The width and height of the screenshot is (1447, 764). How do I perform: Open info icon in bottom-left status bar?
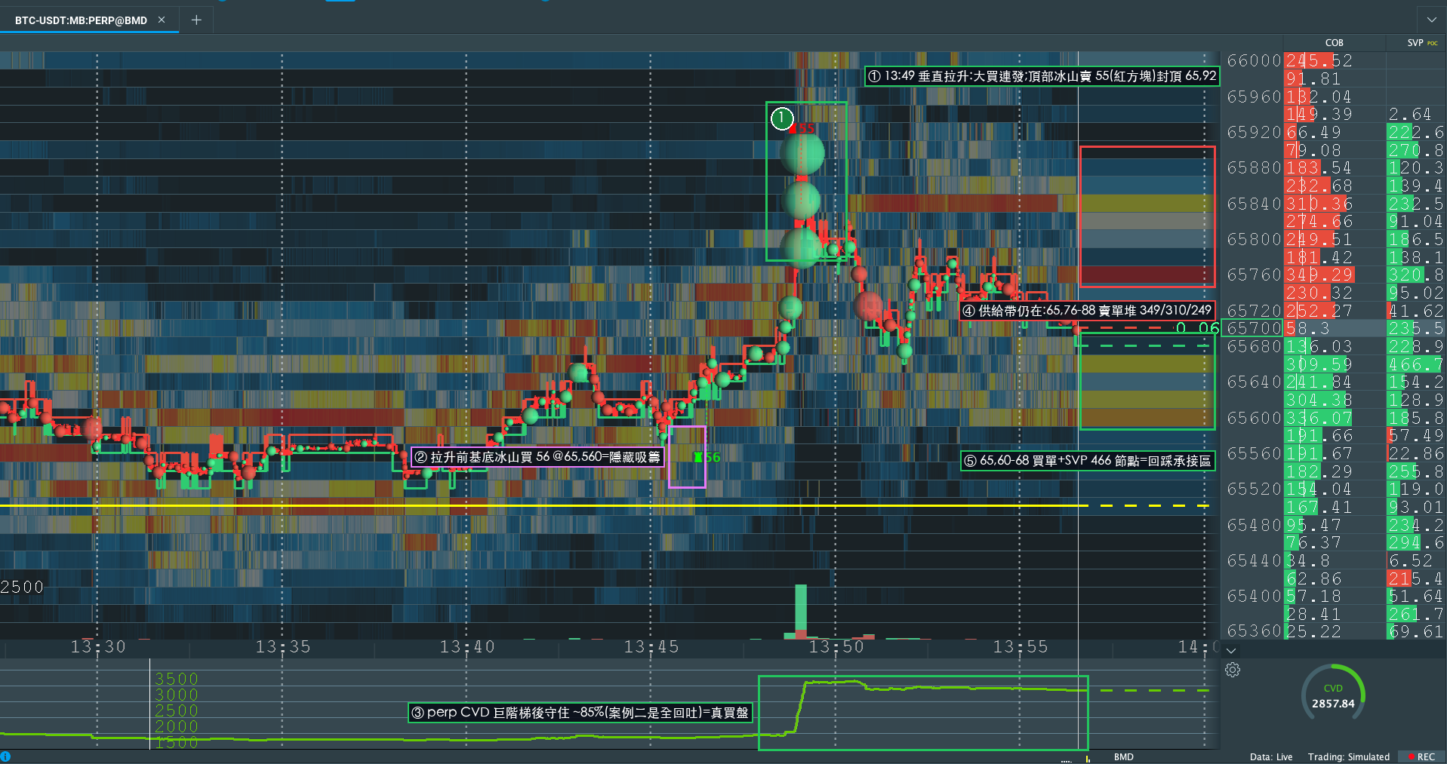[5, 756]
